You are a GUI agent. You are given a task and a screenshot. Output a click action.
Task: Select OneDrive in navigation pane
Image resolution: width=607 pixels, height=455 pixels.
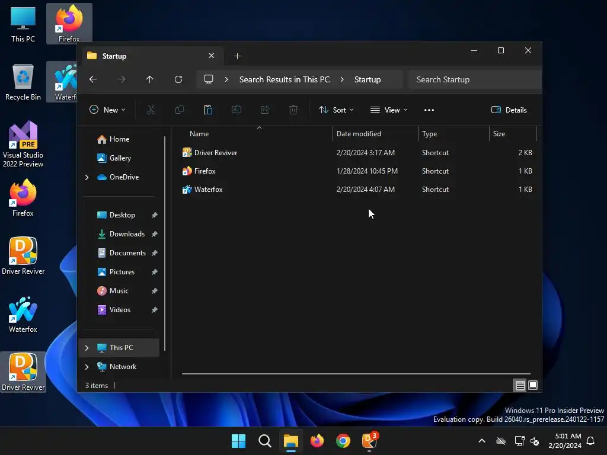tap(124, 177)
